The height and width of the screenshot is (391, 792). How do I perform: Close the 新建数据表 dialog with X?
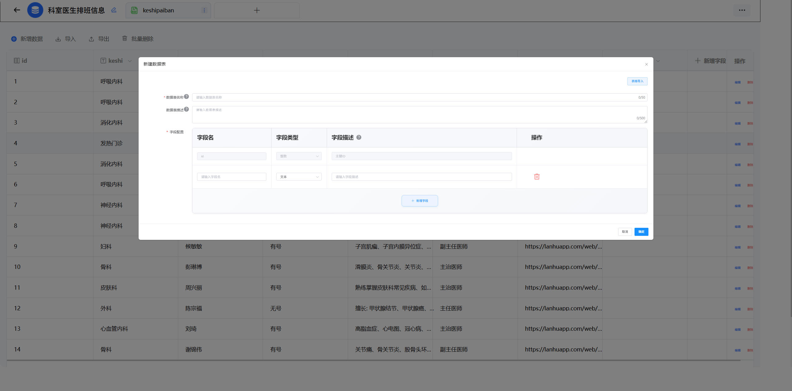pyautogui.click(x=646, y=64)
